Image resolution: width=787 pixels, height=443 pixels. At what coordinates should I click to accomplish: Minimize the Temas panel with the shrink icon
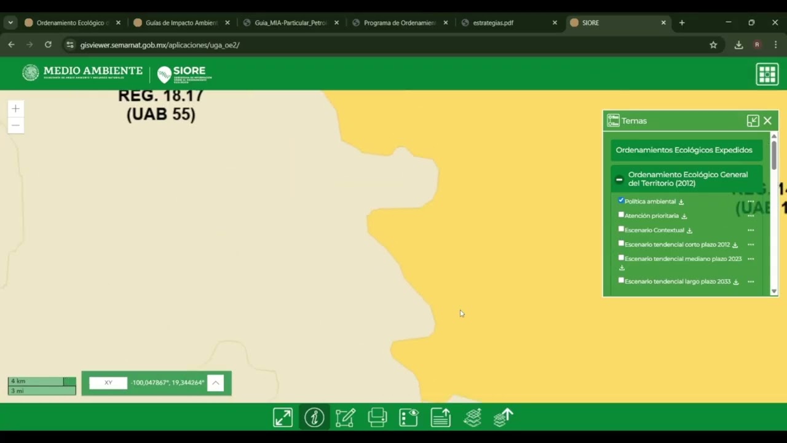pos(753,121)
